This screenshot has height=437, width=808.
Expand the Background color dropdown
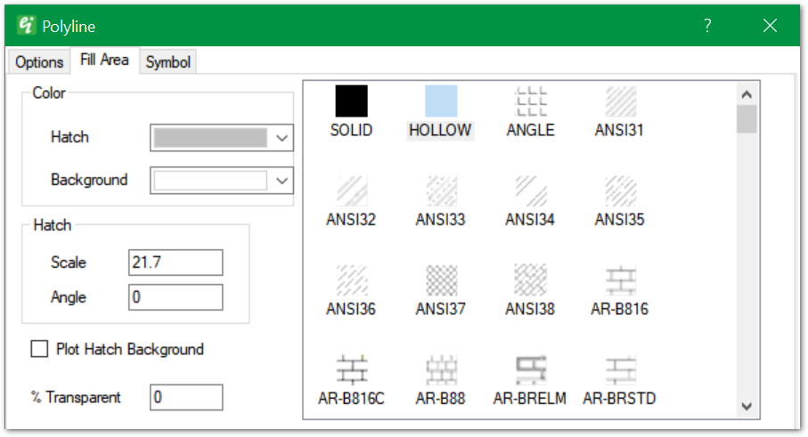[282, 181]
